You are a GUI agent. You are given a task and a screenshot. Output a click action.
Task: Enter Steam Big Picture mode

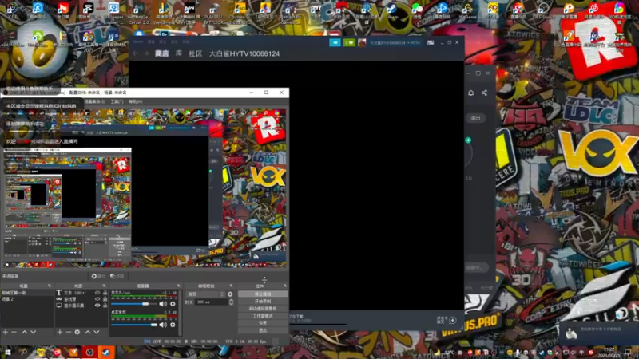[431, 42]
